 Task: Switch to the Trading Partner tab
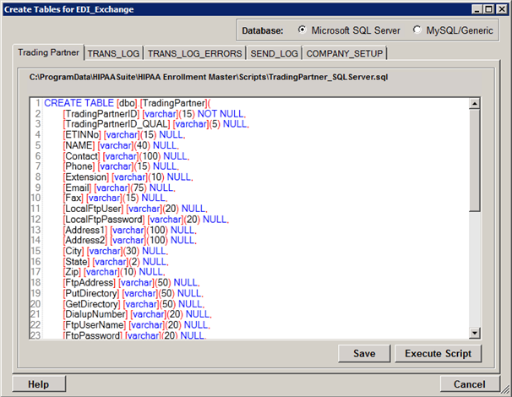[49, 52]
